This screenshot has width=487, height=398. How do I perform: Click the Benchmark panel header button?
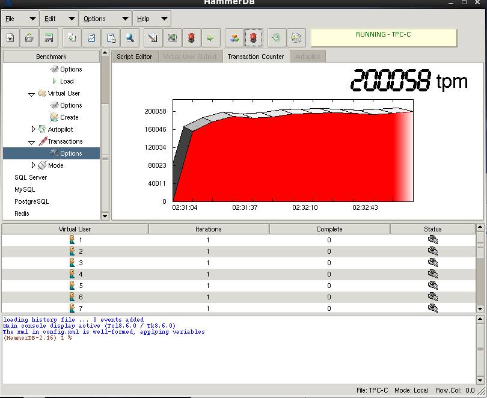click(x=51, y=57)
